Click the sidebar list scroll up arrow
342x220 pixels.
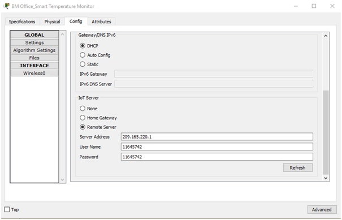[x=62, y=34]
